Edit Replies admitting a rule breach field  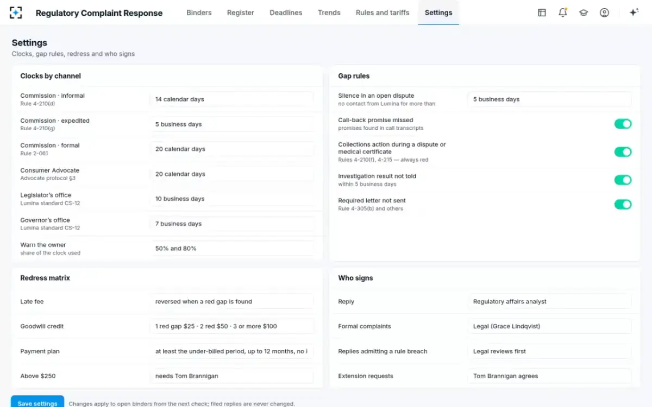[x=549, y=351]
